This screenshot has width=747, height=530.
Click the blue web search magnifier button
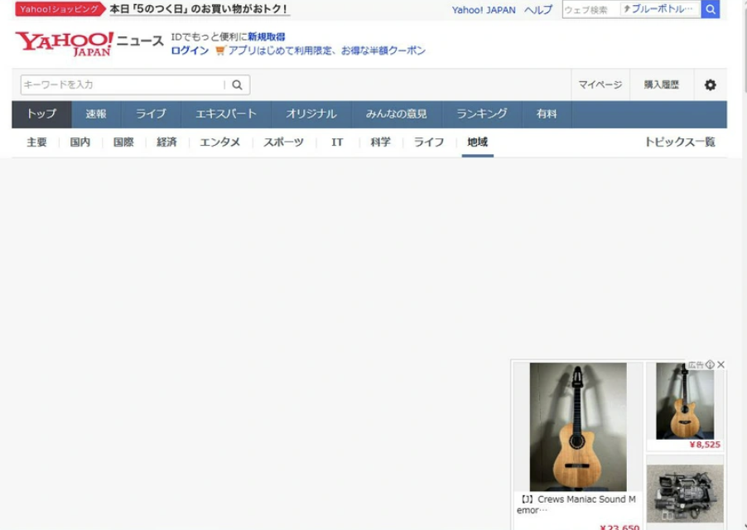click(710, 9)
